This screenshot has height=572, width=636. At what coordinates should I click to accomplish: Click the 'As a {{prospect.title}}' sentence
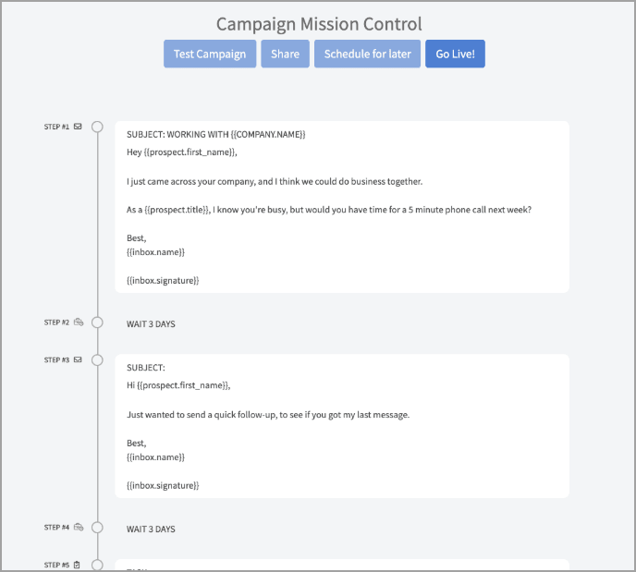pos(329,210)
